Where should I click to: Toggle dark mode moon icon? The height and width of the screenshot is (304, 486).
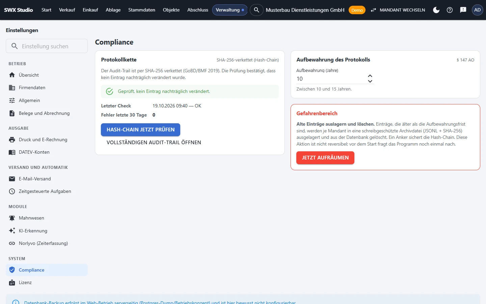click(x=436, y=10)
